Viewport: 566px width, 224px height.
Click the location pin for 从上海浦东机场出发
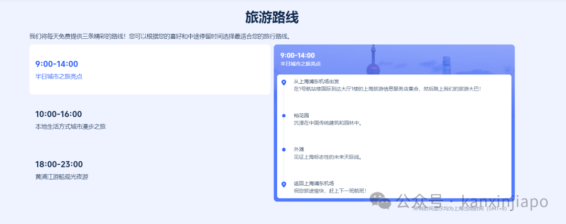click(x=284, y=83)
